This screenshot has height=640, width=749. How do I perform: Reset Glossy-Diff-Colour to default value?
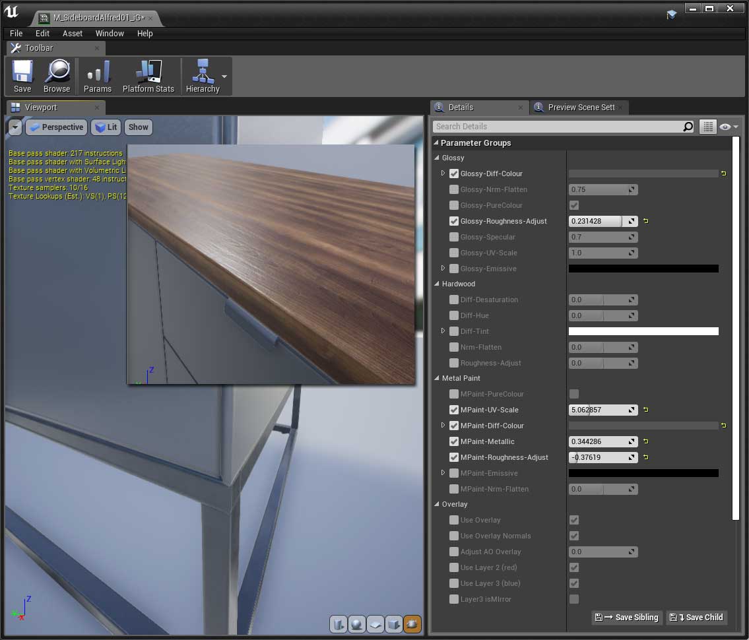coord(724,174)
